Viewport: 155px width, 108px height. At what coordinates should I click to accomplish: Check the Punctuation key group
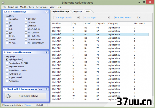coord(7,81)
